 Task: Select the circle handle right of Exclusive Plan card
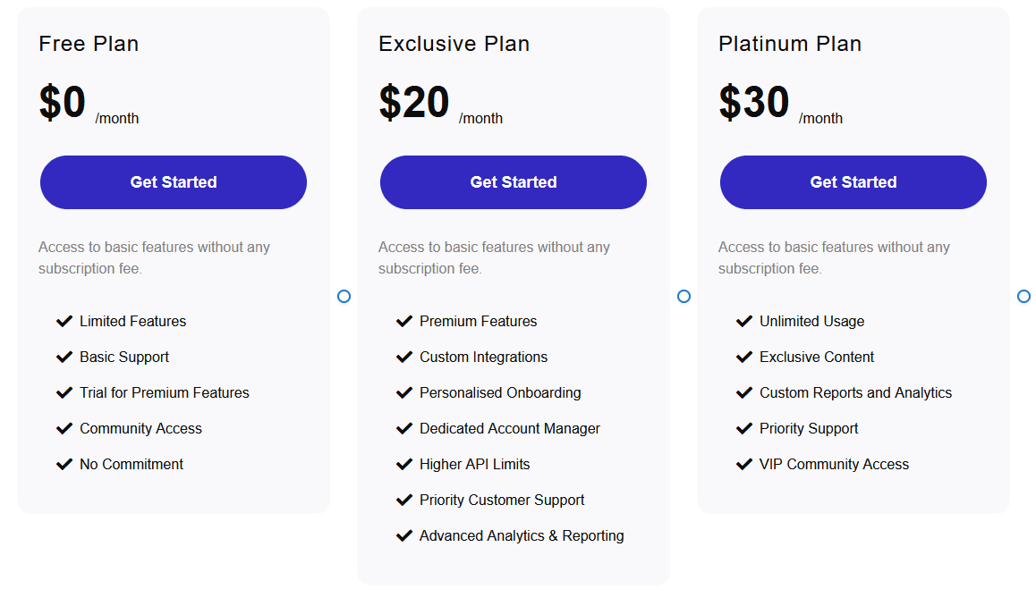tap(684, 296)
